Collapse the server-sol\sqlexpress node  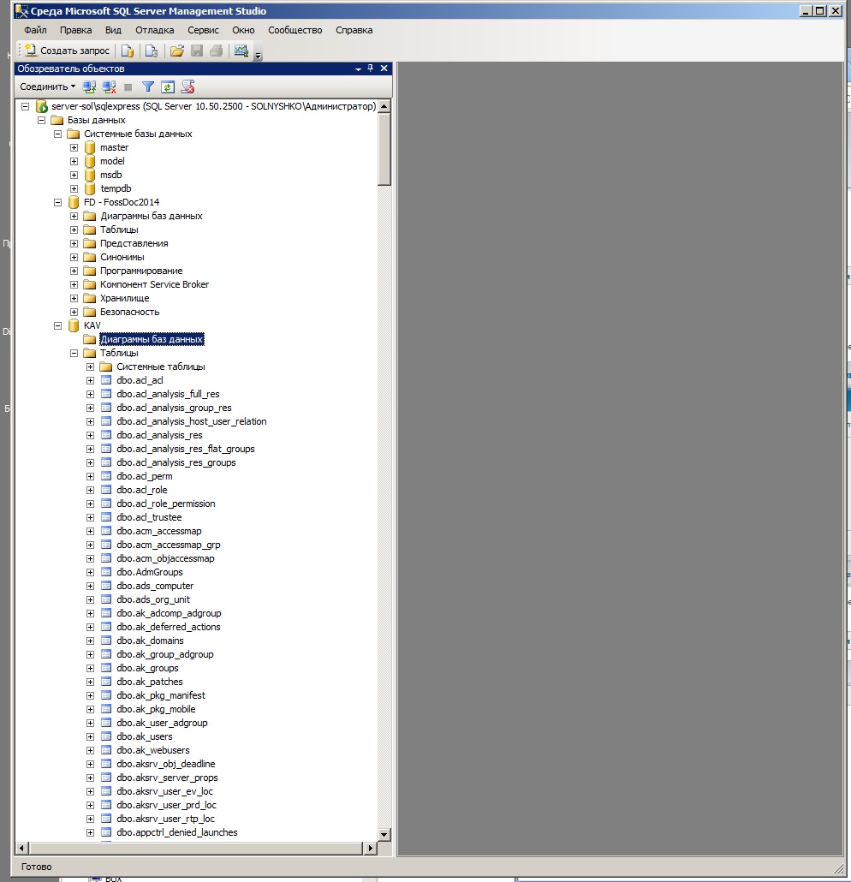point(25,106)
